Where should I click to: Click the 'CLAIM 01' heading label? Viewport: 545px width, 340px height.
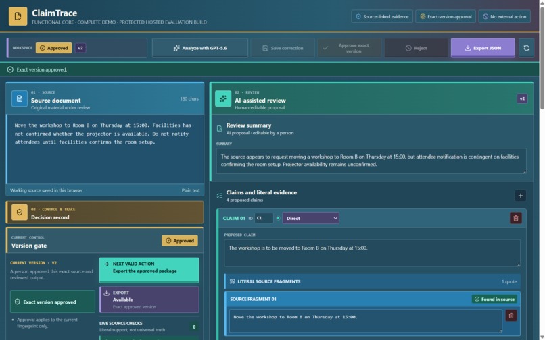pos(234,218)
